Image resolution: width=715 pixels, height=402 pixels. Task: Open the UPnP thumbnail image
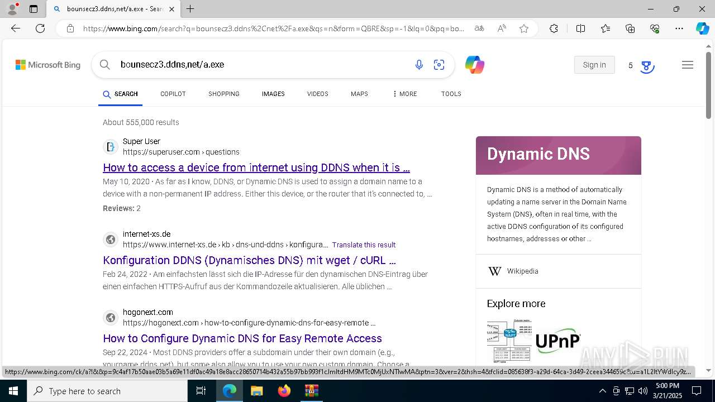(559, 341)
